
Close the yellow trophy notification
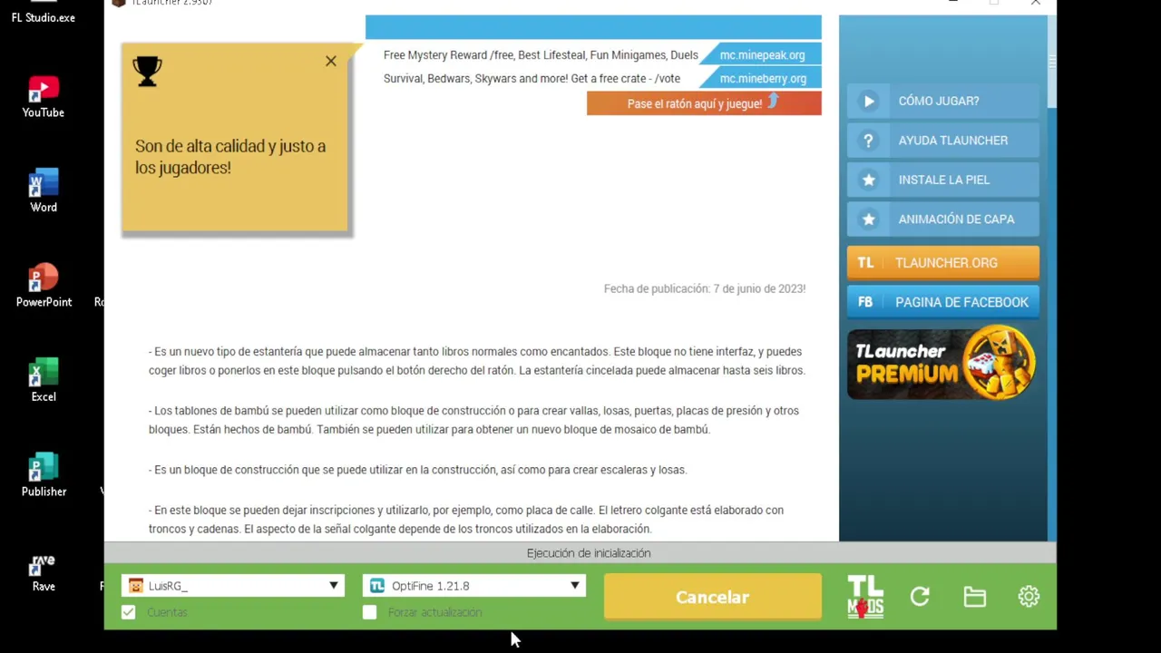331,61
